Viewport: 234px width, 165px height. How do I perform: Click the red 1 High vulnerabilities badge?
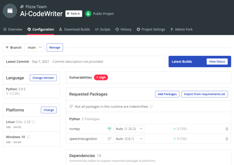(101, 78)
